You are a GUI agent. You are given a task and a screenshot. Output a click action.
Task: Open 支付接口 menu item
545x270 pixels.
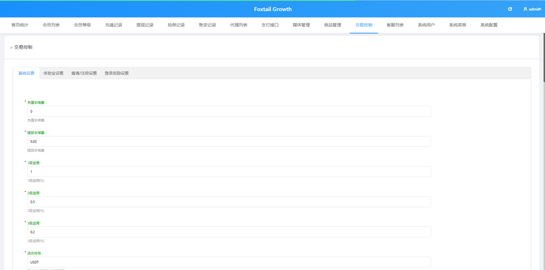[x=270, y=25]
